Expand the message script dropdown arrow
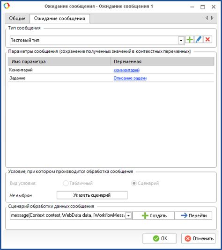The height and width of the screenshot is (250, 222). pyautogui.click(x=128, y=216)
